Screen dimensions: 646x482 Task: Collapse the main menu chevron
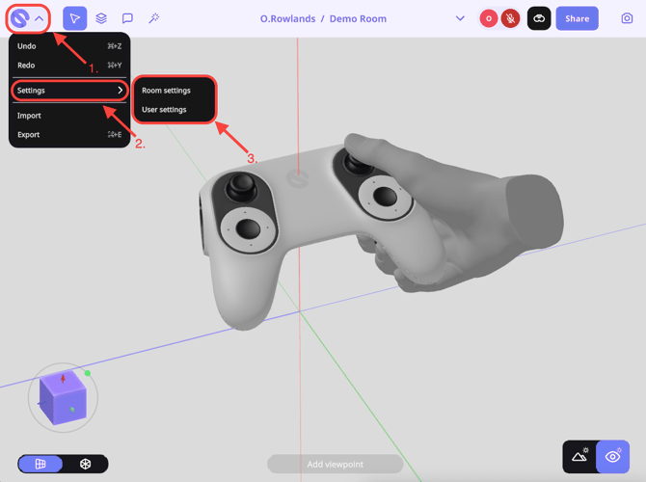pyautogui.click(x=40, y=18)
